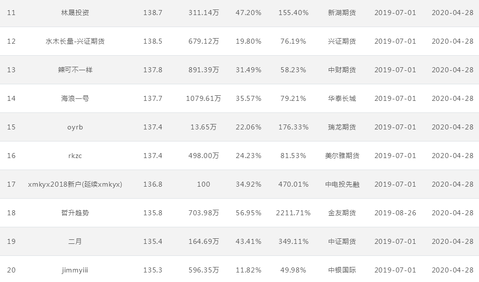Open the oyrb account profile

click(75, 127)
